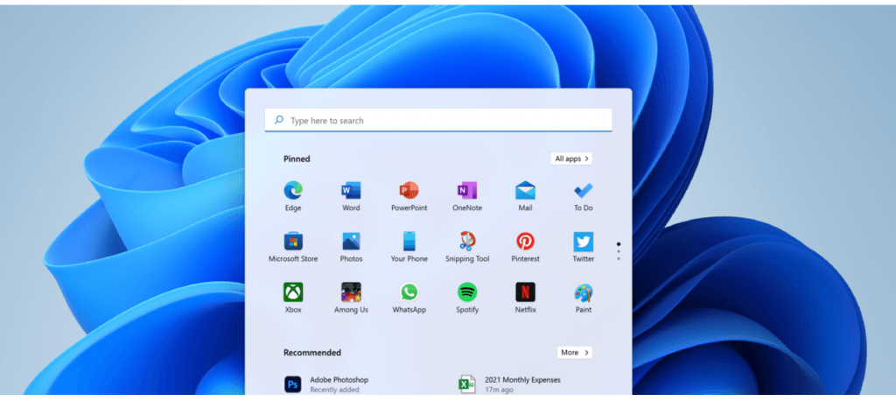
Task: Open the Snipping Tool icon
Action: [467, 241]
